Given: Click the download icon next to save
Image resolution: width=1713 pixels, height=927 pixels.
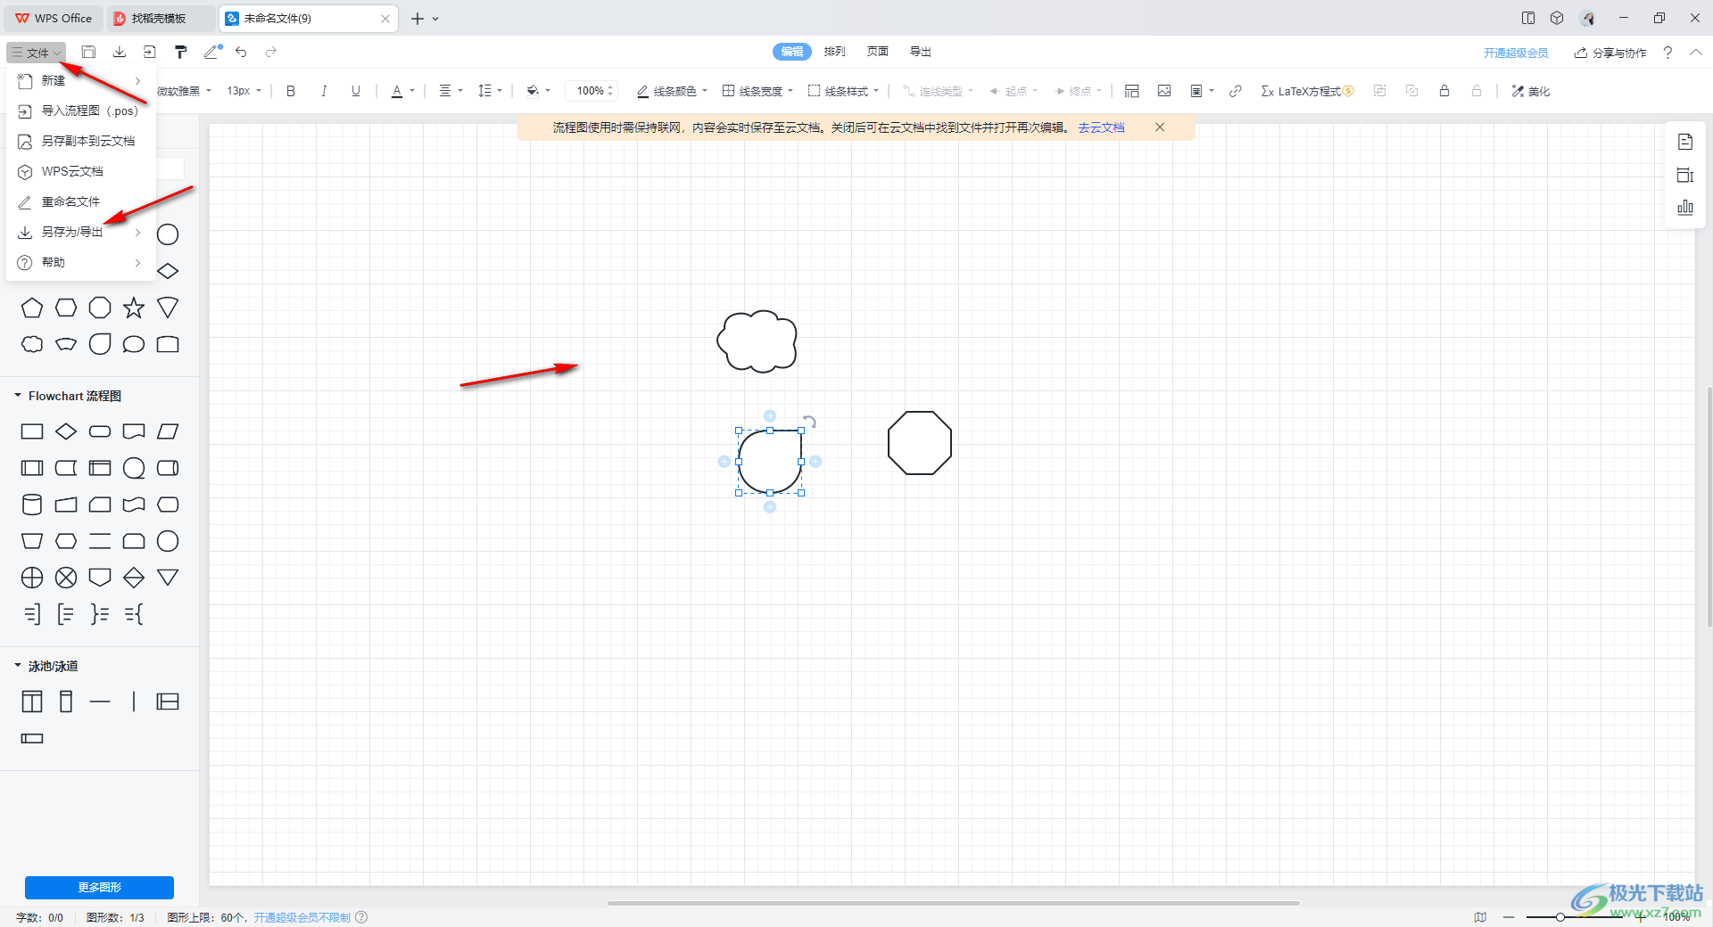Looking at the screenshot, I should (119, 53).
